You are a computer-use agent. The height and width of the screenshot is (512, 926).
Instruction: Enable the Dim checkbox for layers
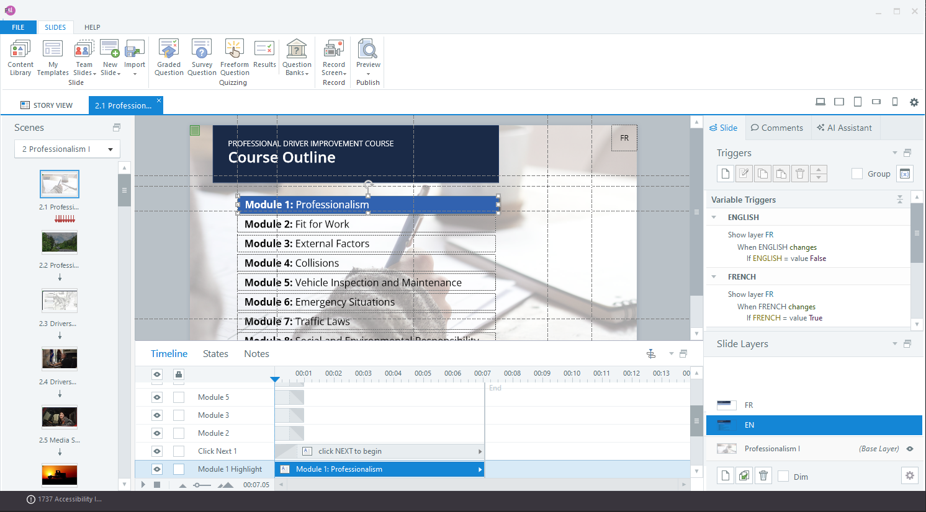coord(783,476)
